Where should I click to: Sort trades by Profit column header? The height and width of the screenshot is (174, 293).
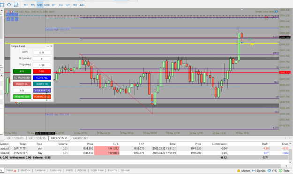point(265,144)
